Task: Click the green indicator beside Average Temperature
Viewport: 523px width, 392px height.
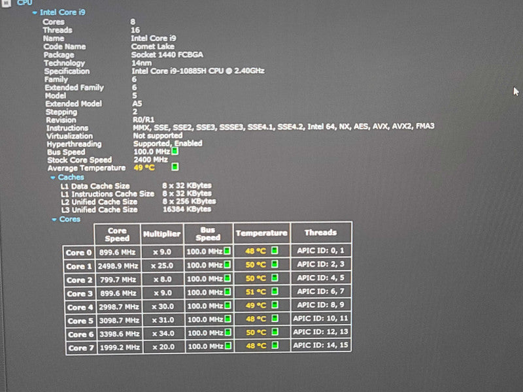Action: tap(175, 167)
